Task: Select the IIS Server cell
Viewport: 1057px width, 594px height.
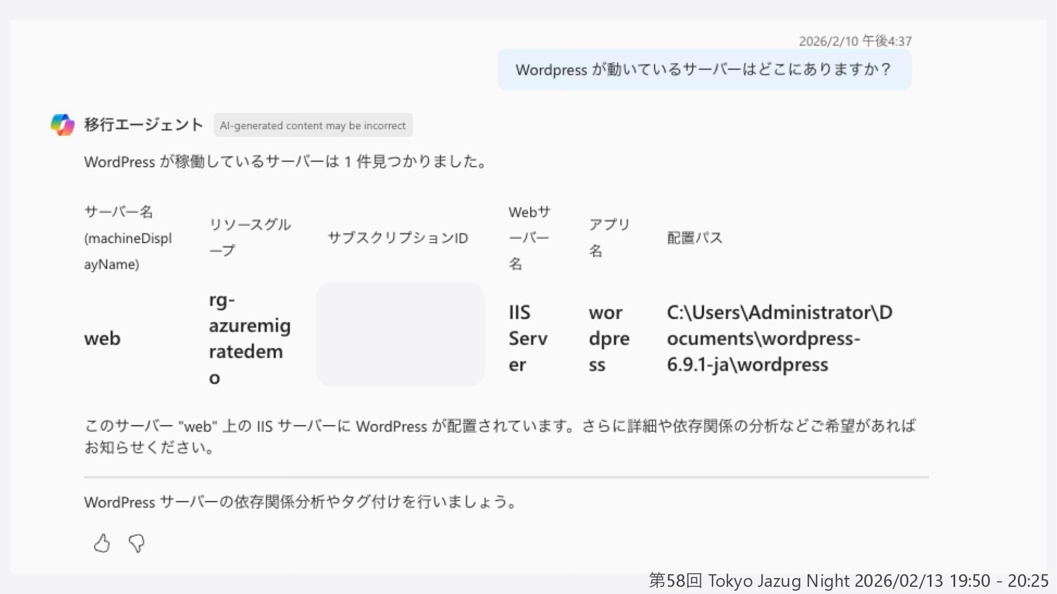Action: click(527, 338)
